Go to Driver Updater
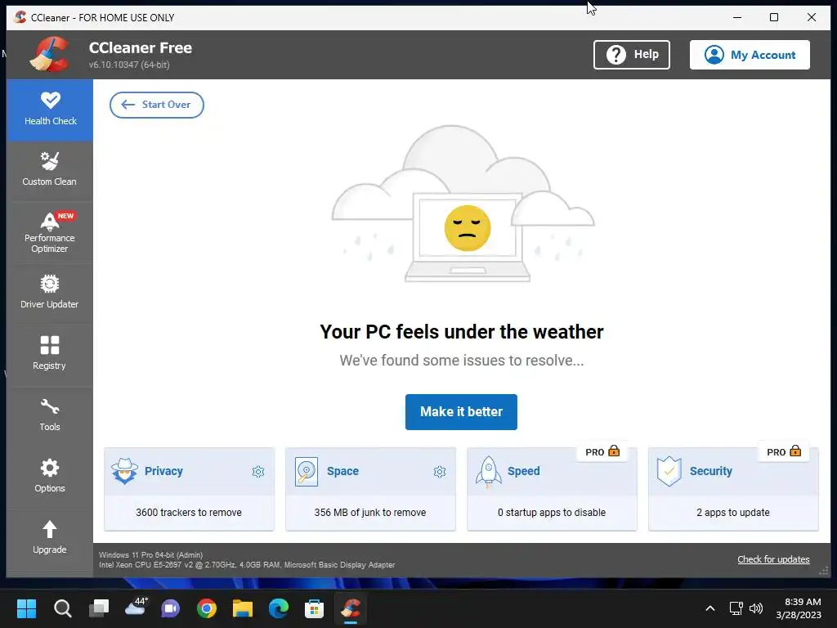This screenshot has width=837, height=628. (x=50, y=292)
